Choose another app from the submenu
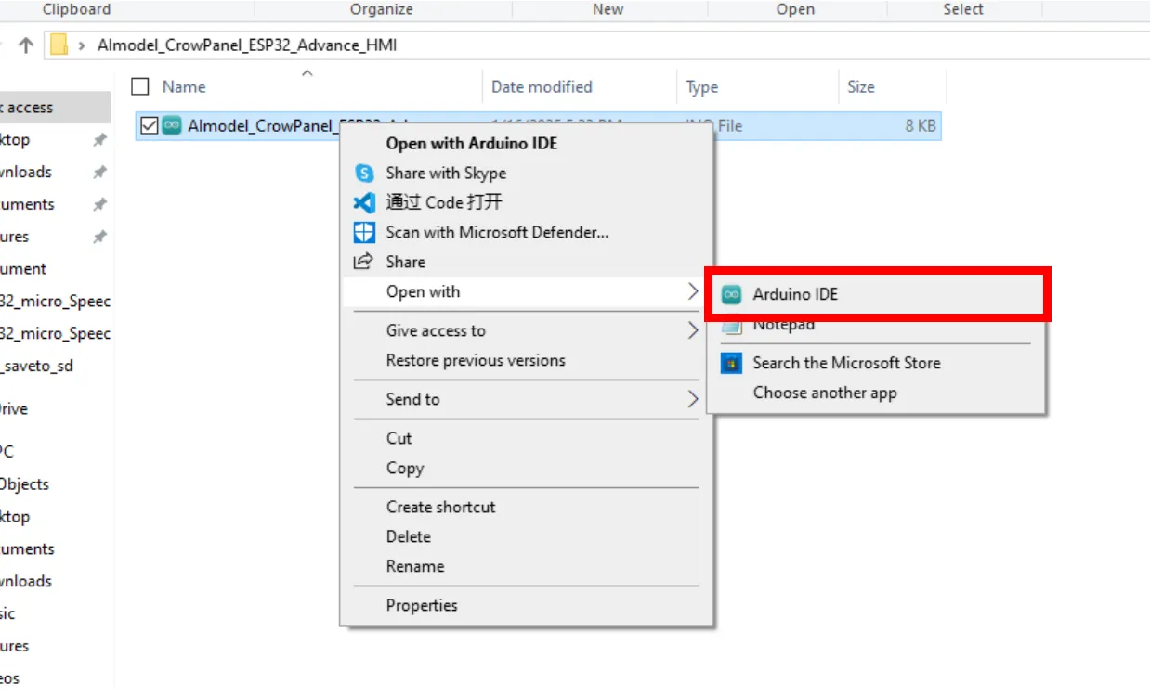The height and width of the screenshot is (696, 1150). (825, 393)
